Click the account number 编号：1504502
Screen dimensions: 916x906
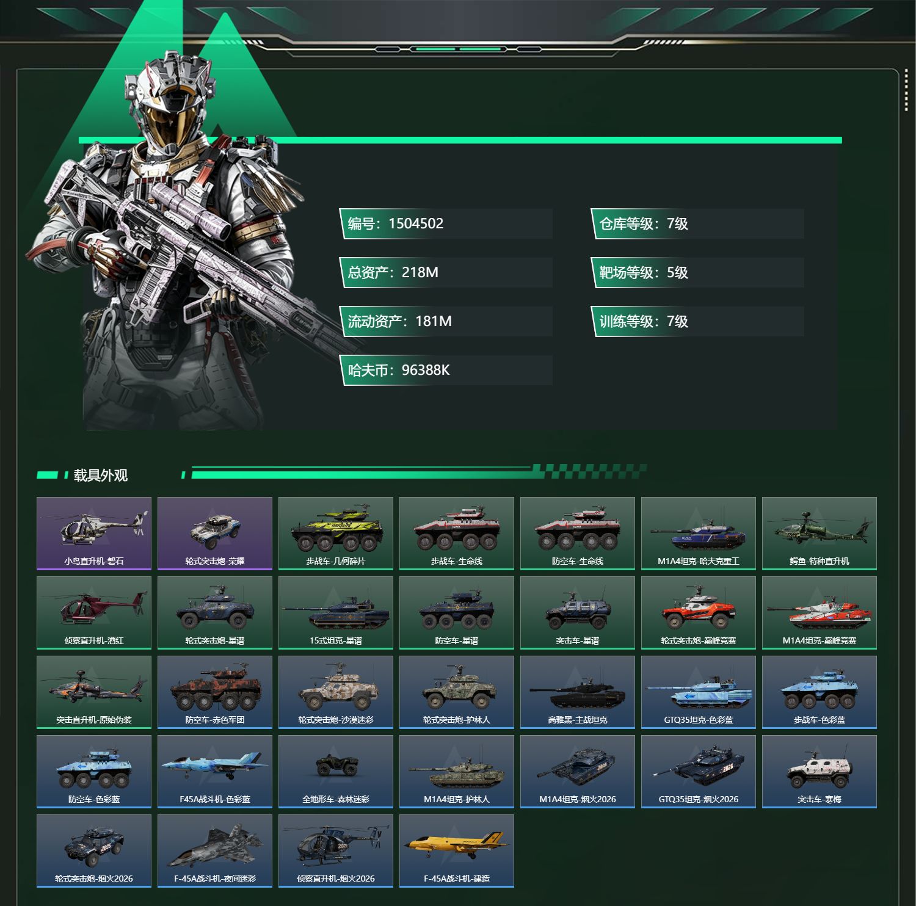446,223
